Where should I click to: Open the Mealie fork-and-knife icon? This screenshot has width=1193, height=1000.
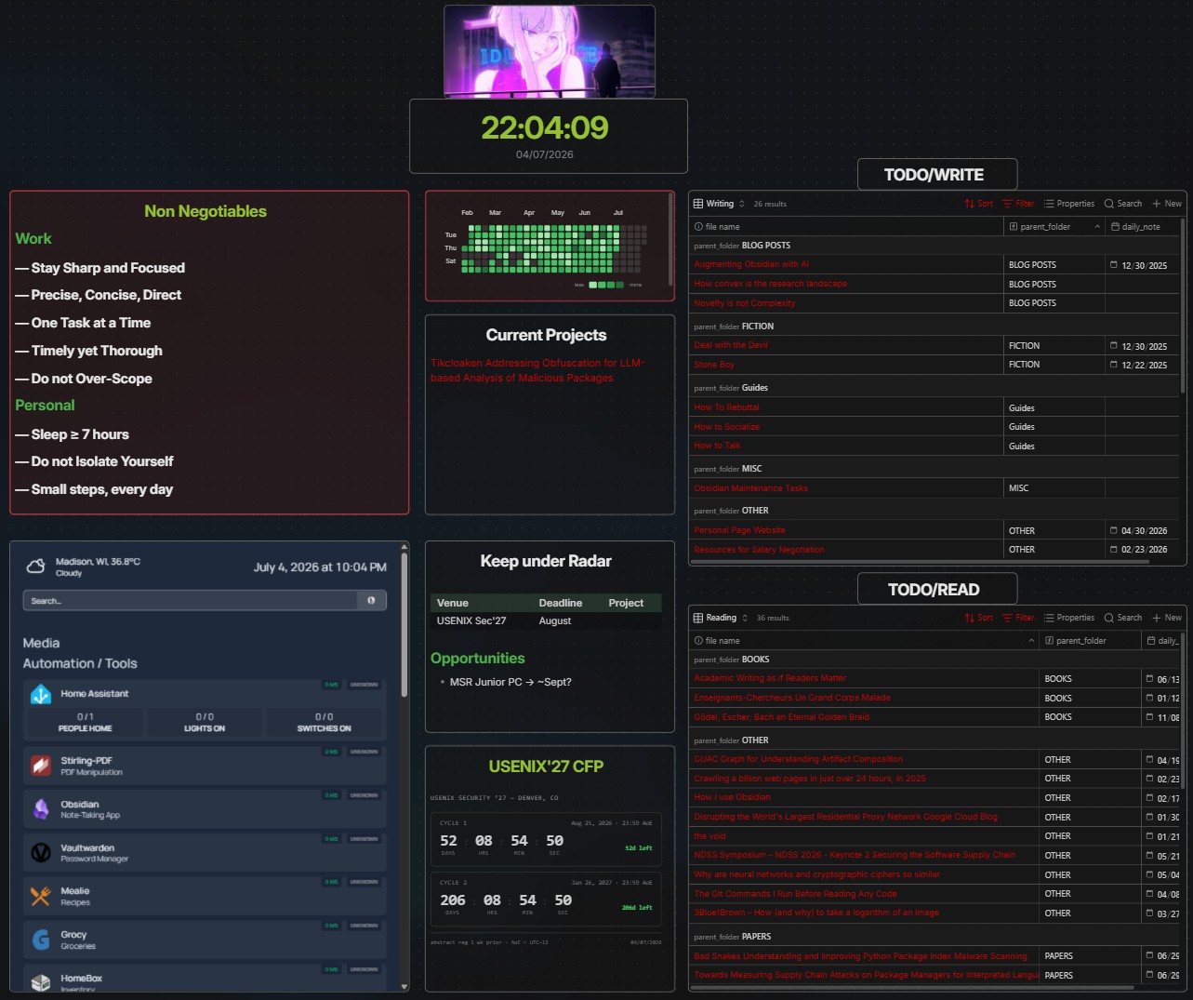tap(41, 896)
